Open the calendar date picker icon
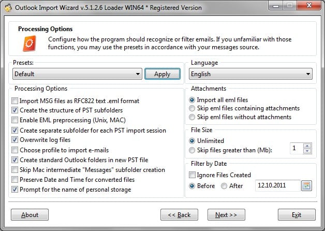 point(306,185)
